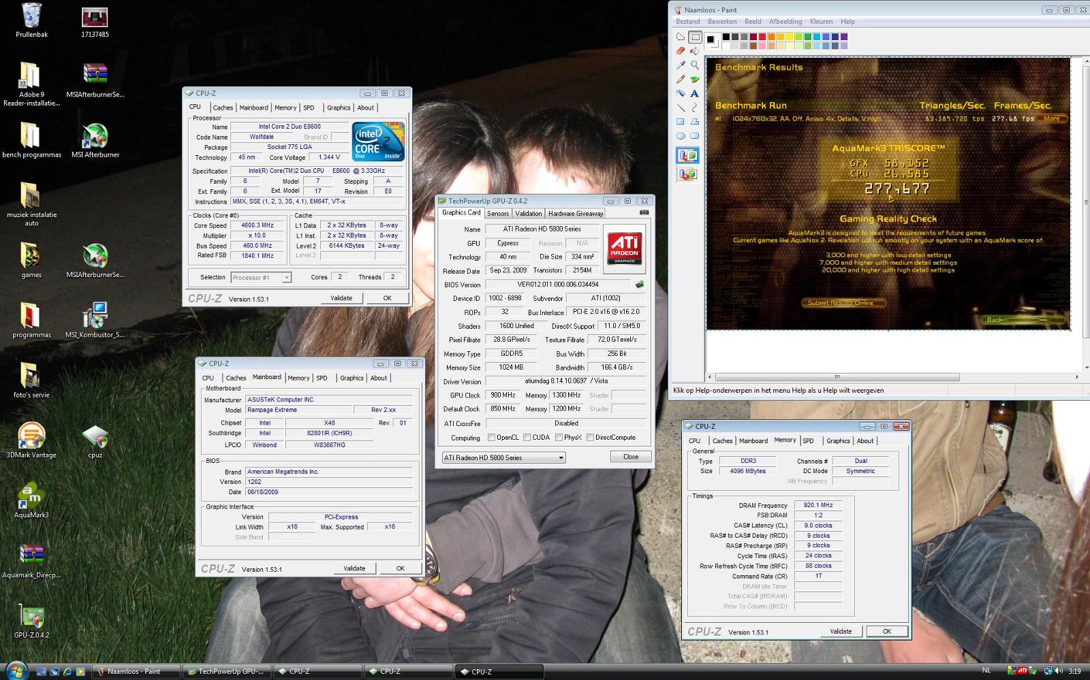Pick the yellow color swatch in Paint palette
The image size is (1090, 680).
tap(790, 37)
